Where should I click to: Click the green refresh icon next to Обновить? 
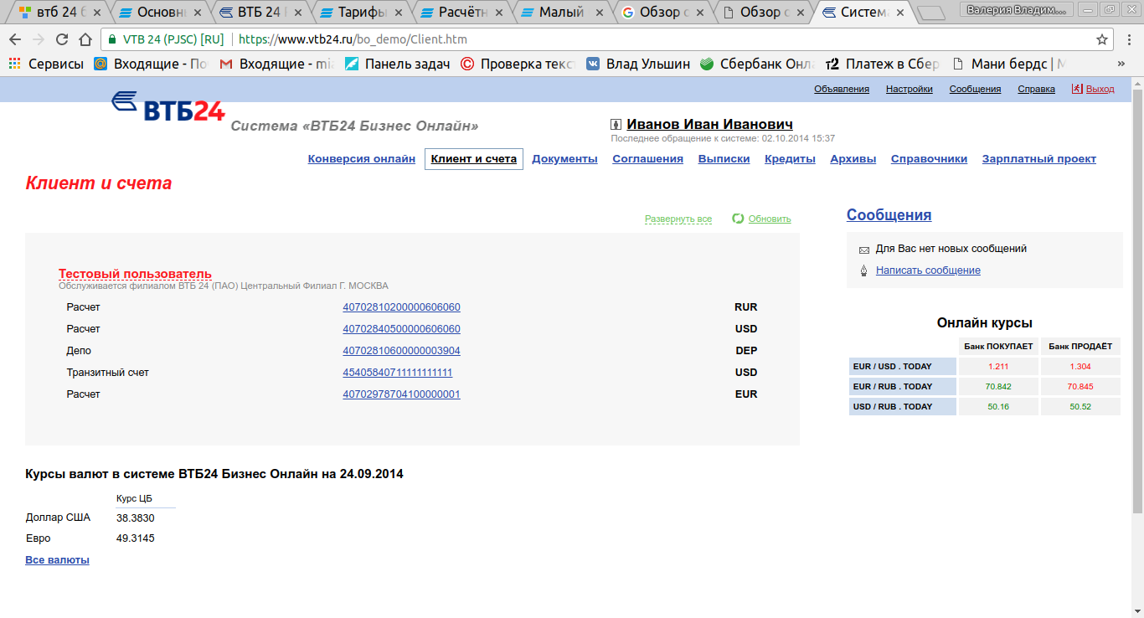(738, 219)
